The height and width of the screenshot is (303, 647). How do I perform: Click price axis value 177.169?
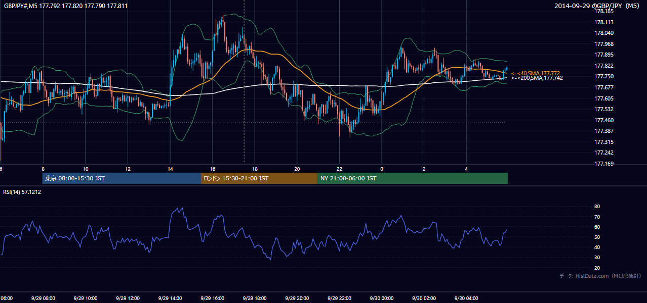point(604,164)
